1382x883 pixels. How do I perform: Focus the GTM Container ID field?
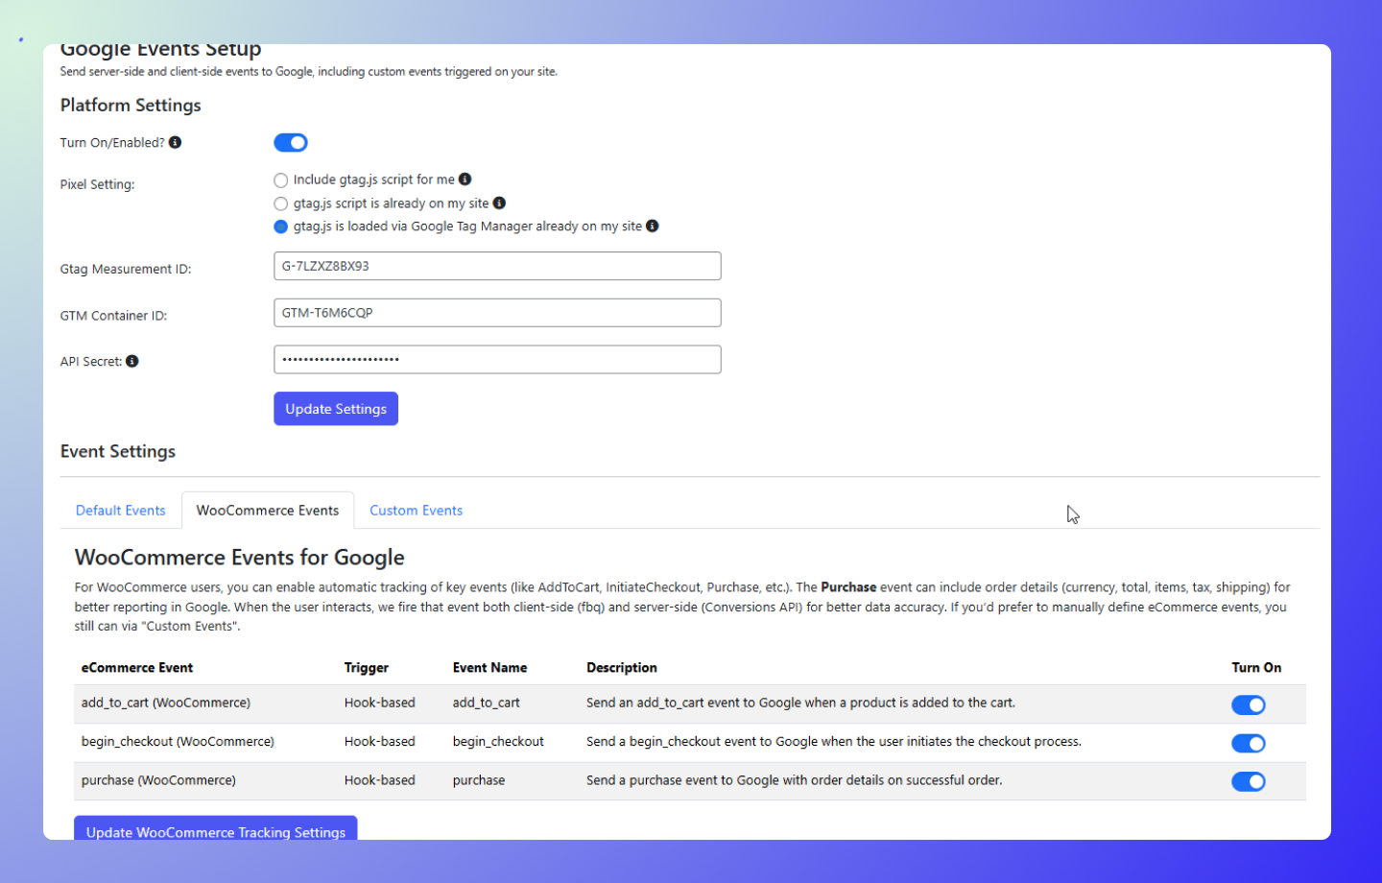(497, 313)
